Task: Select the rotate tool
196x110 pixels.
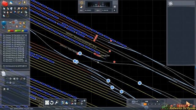Action: click(52, 103)
